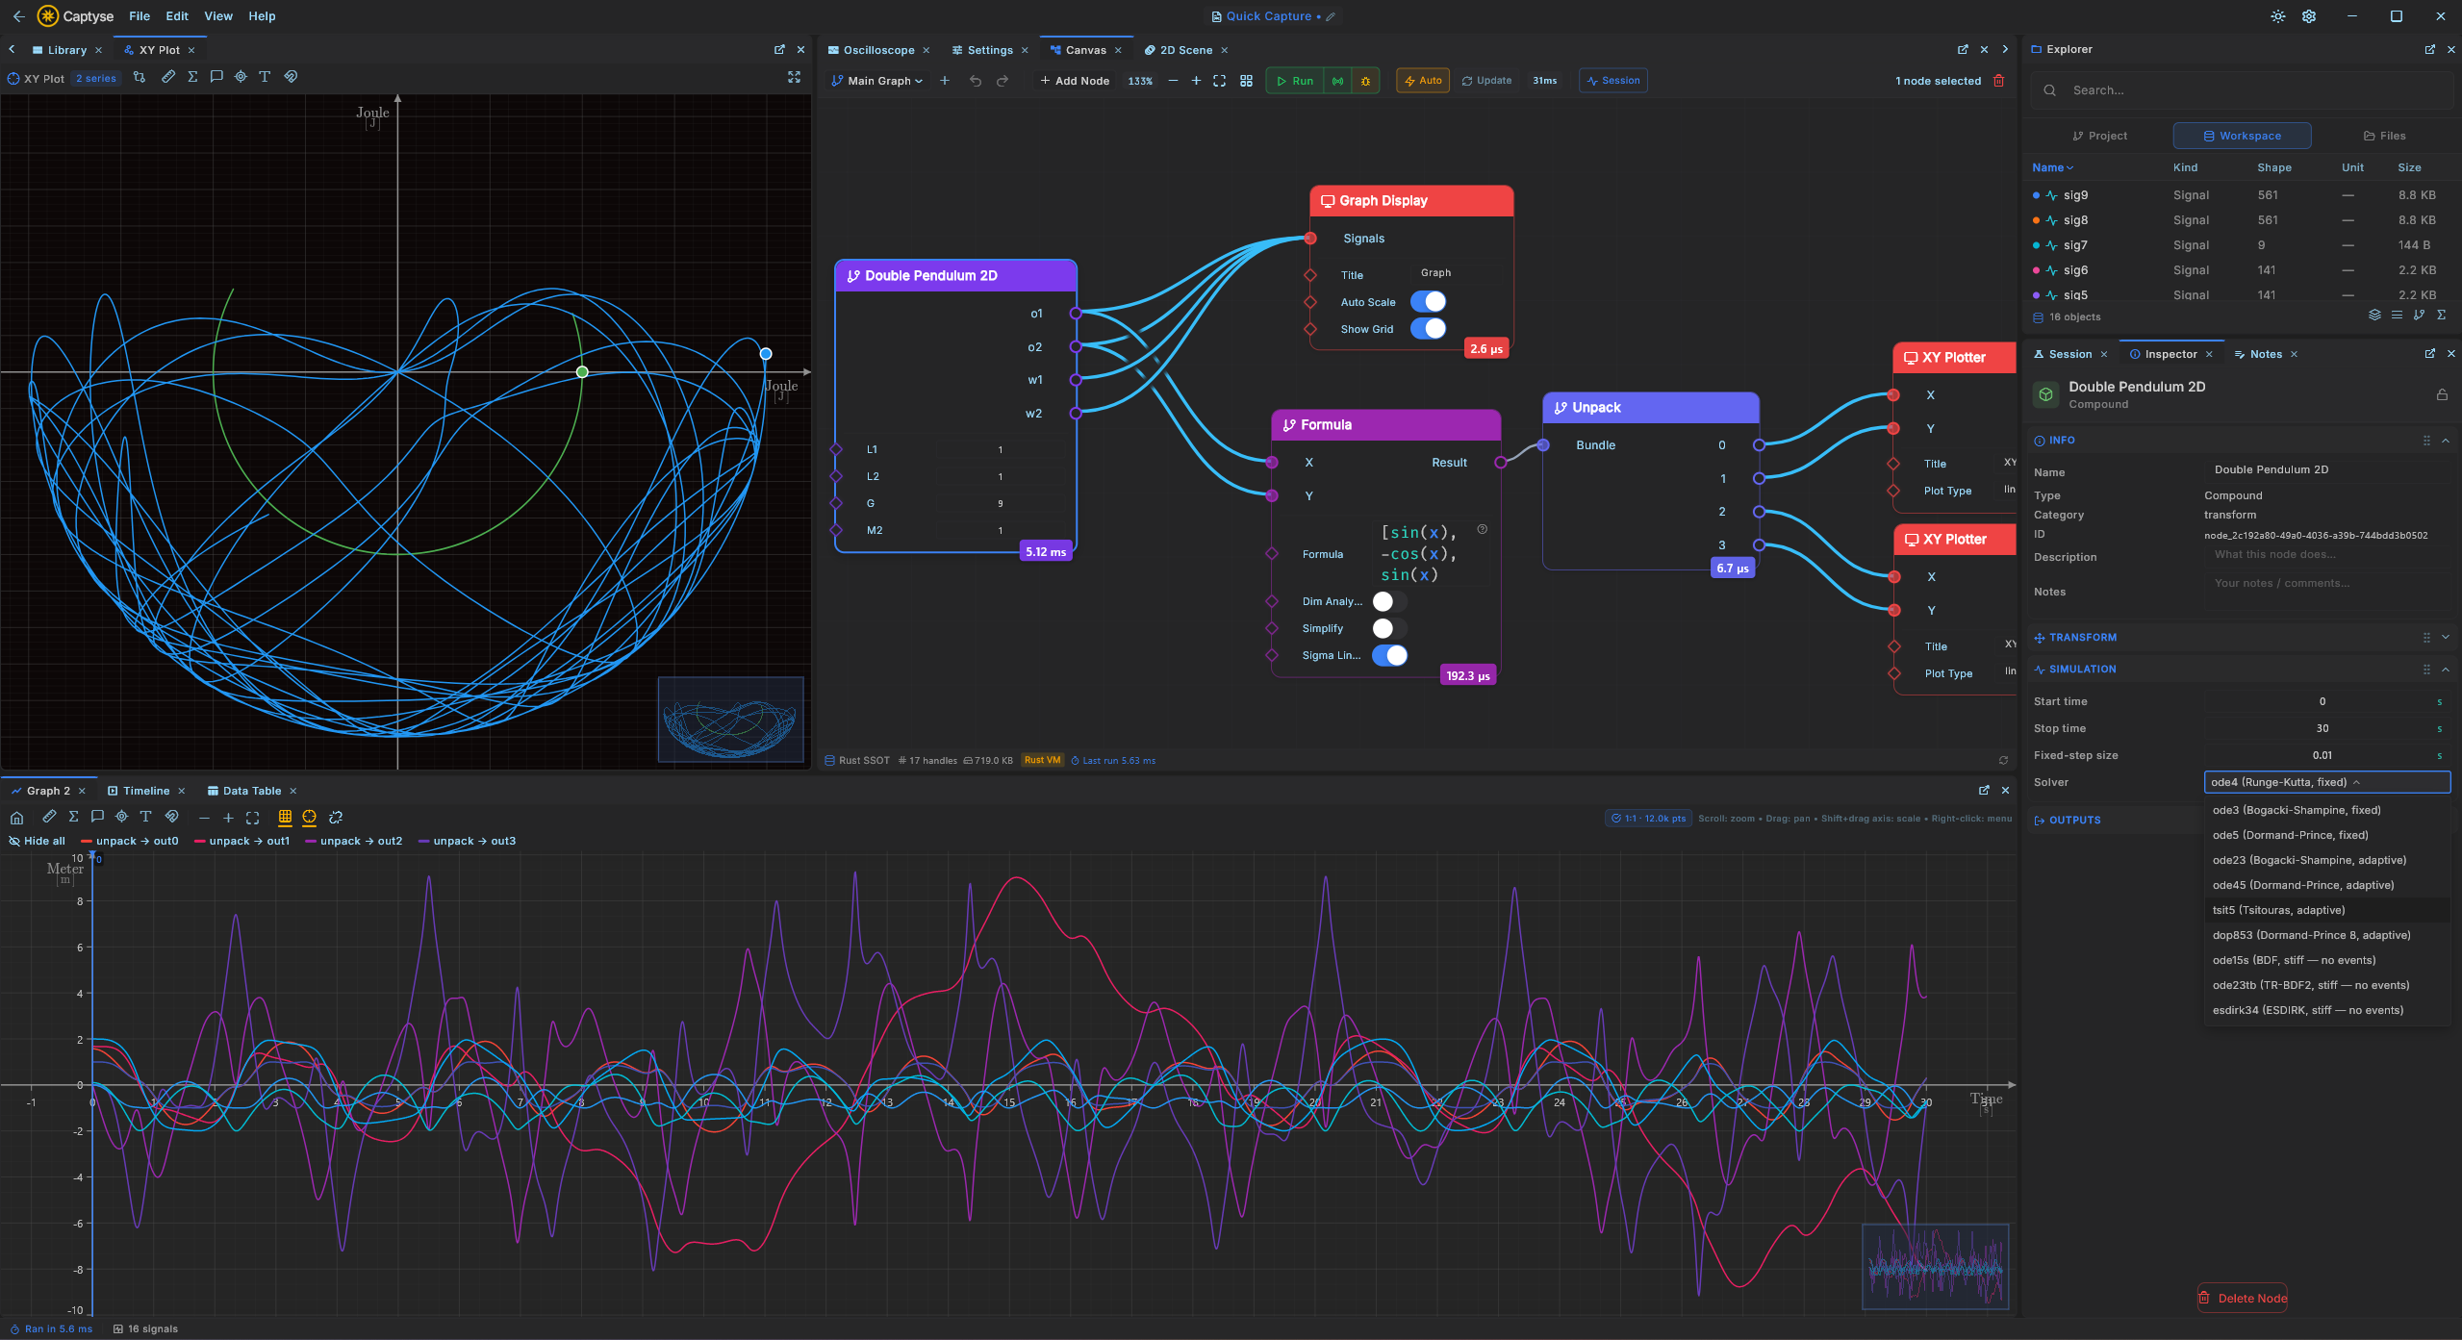Click the pink unpack → out1 legend swatch
Viewport: 2462px width, 1340px height.
(x=200, y=841)
